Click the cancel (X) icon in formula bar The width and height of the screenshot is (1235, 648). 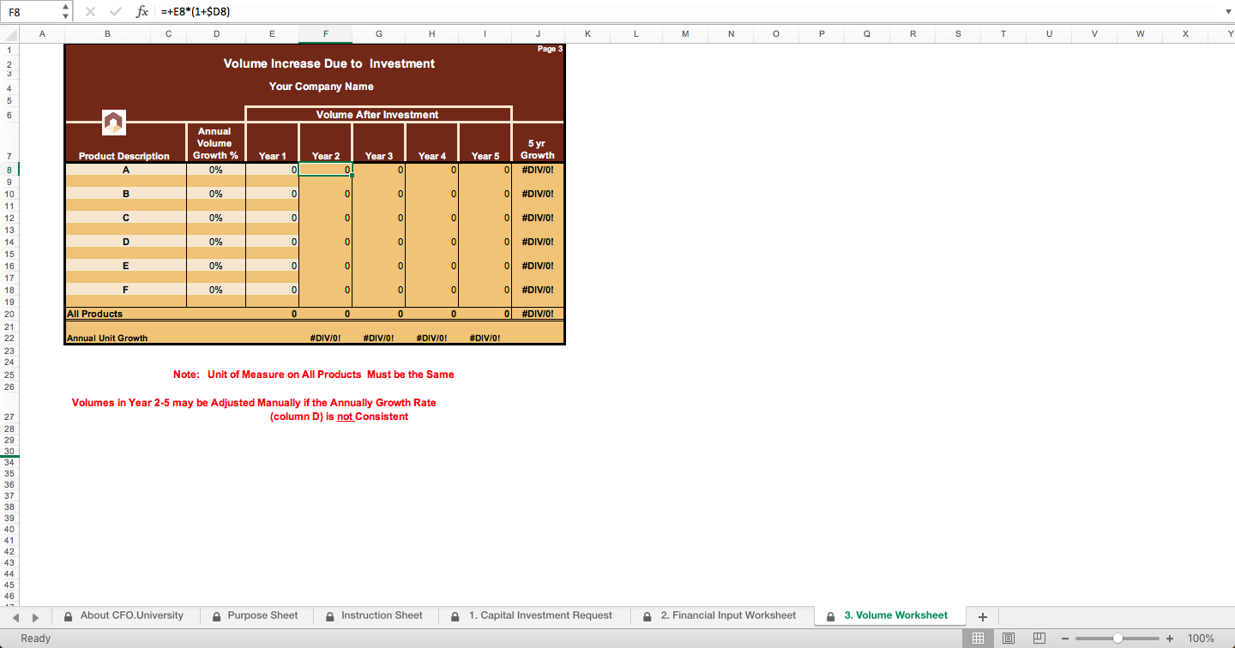pos(91,12)
